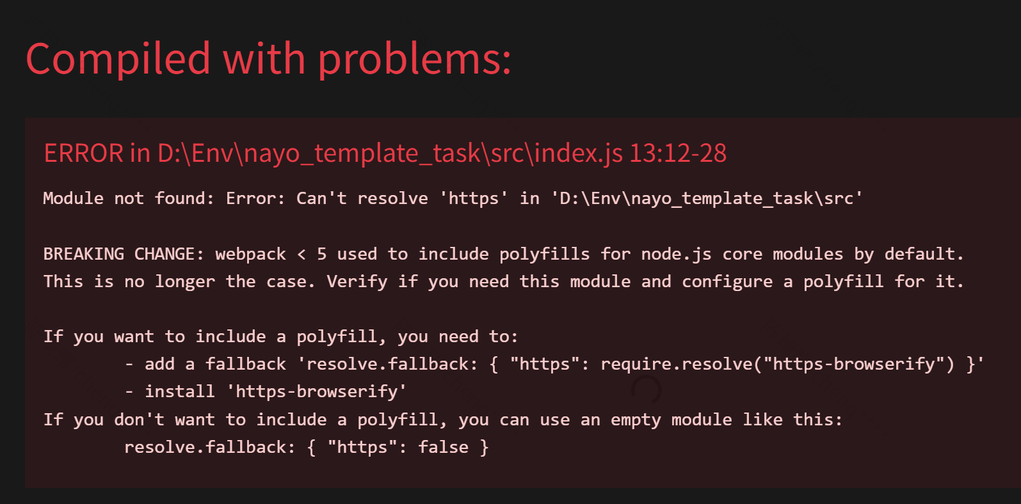This screenshot has height=504, width=1021.
Task: Click the quoted 'https' module name
Action: pos(473,198)
